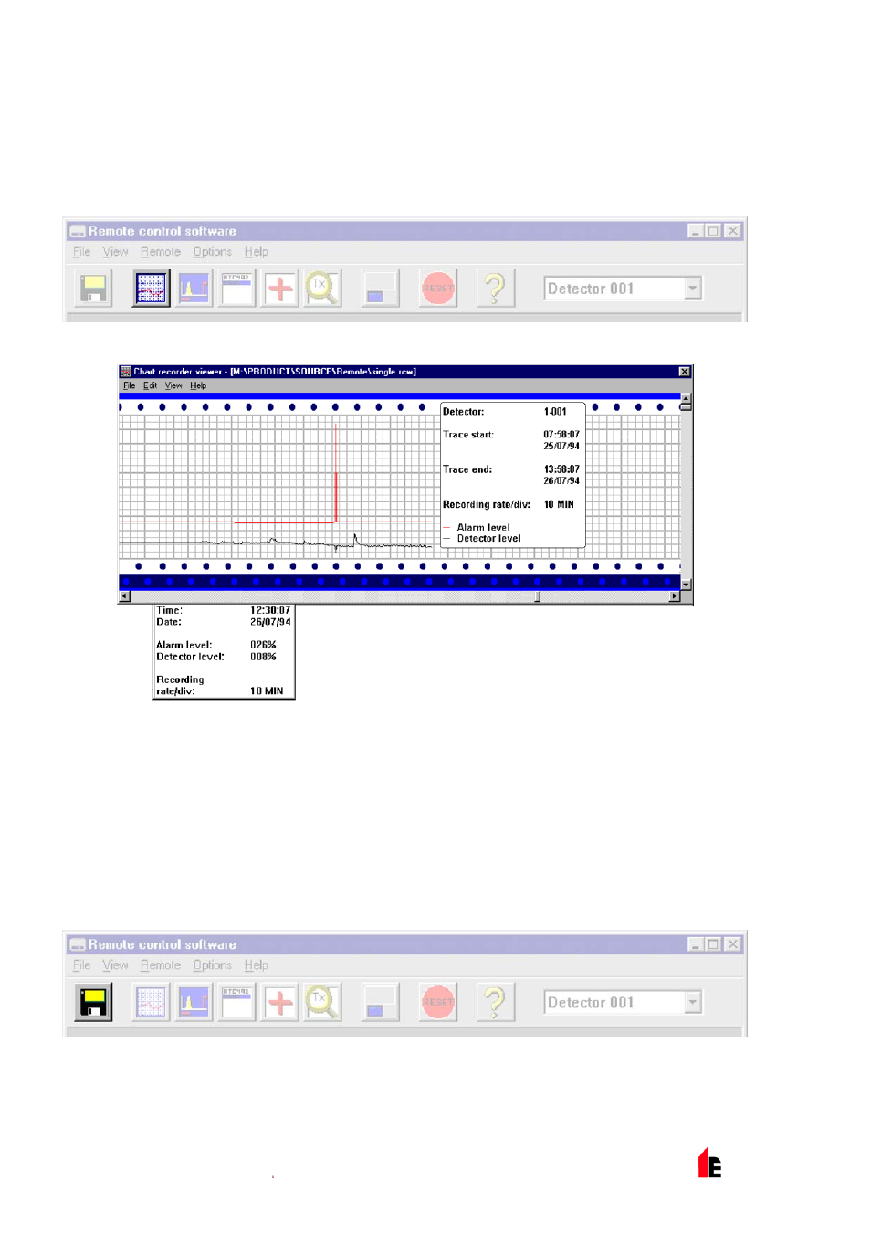
Task: Click the time value '12:30:07' in the readout box
Action: 270,610
